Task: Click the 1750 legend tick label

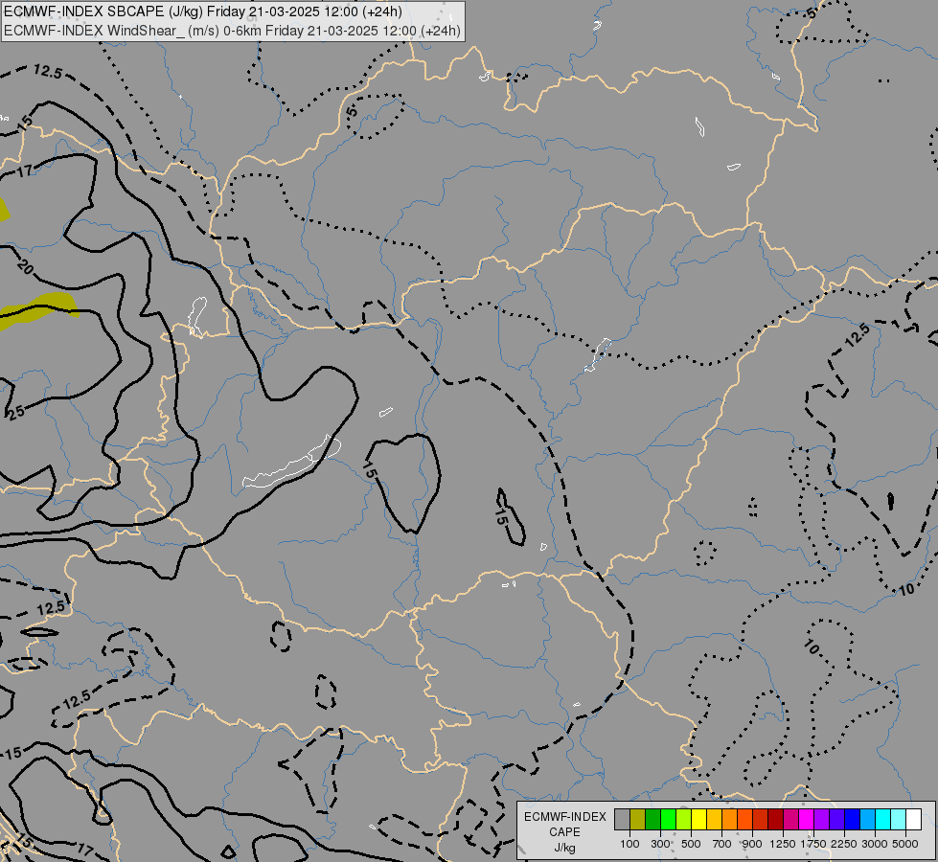Action: 813,844
